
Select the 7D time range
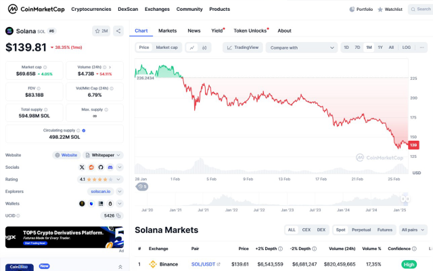[x=357, y=47]
